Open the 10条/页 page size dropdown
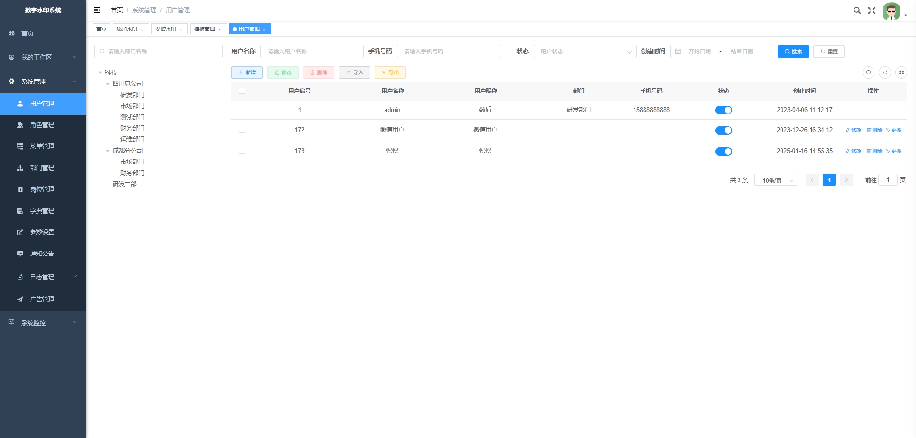The image size is (916, 438). (776, 180)
